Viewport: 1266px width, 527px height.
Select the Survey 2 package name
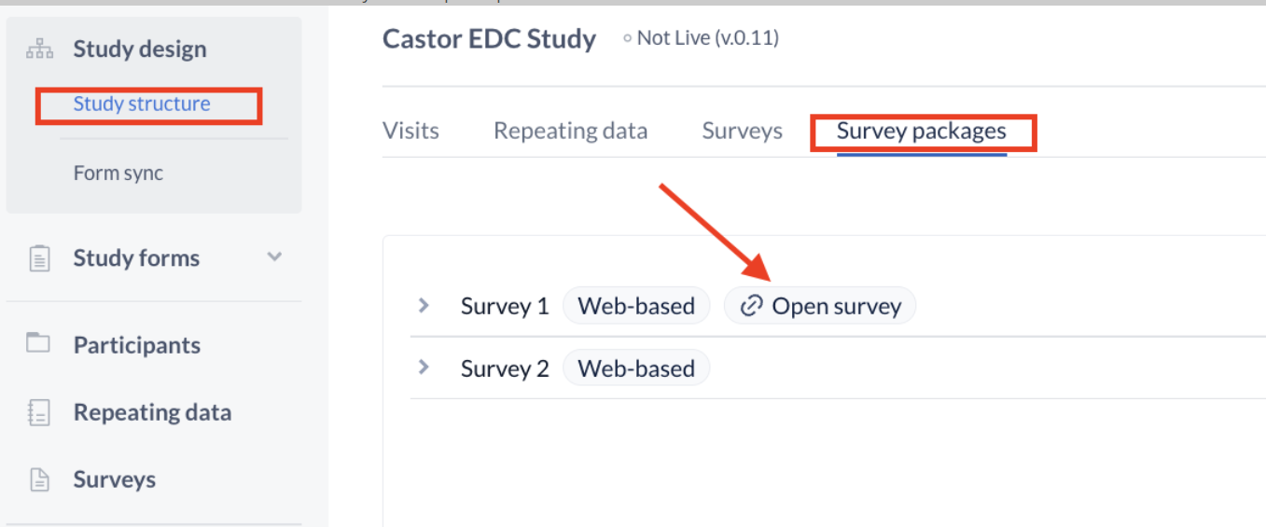pyautogui.click(x=505, y=368)
